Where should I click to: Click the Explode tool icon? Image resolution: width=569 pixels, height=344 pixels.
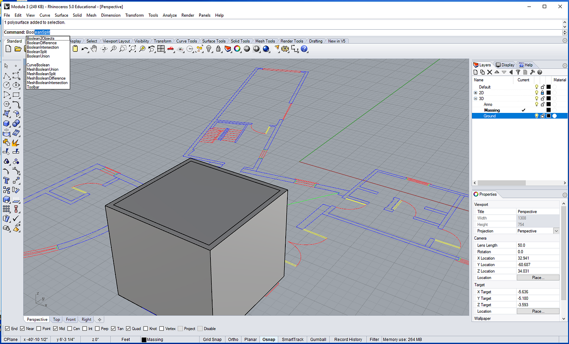pos(16,142)
